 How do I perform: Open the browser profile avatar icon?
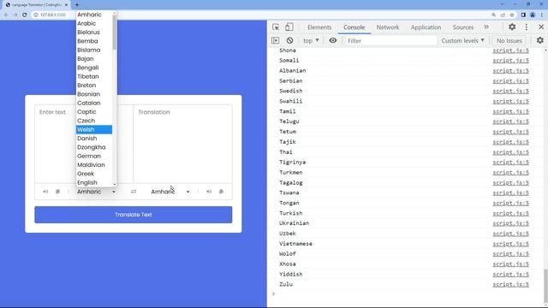(533, 15)
